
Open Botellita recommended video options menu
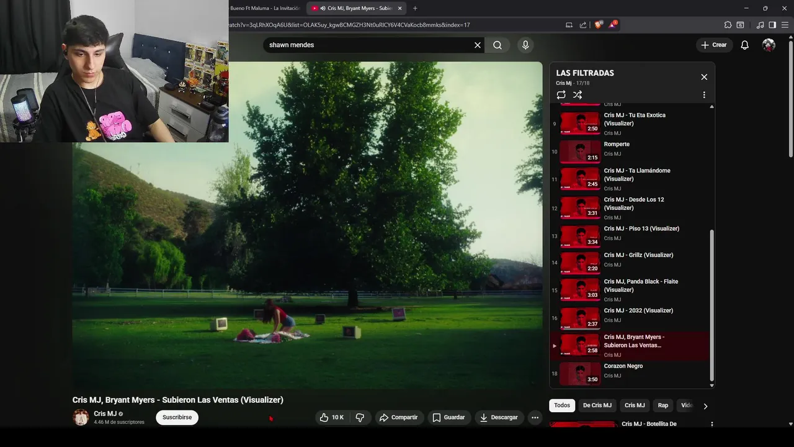click(711, 425)
